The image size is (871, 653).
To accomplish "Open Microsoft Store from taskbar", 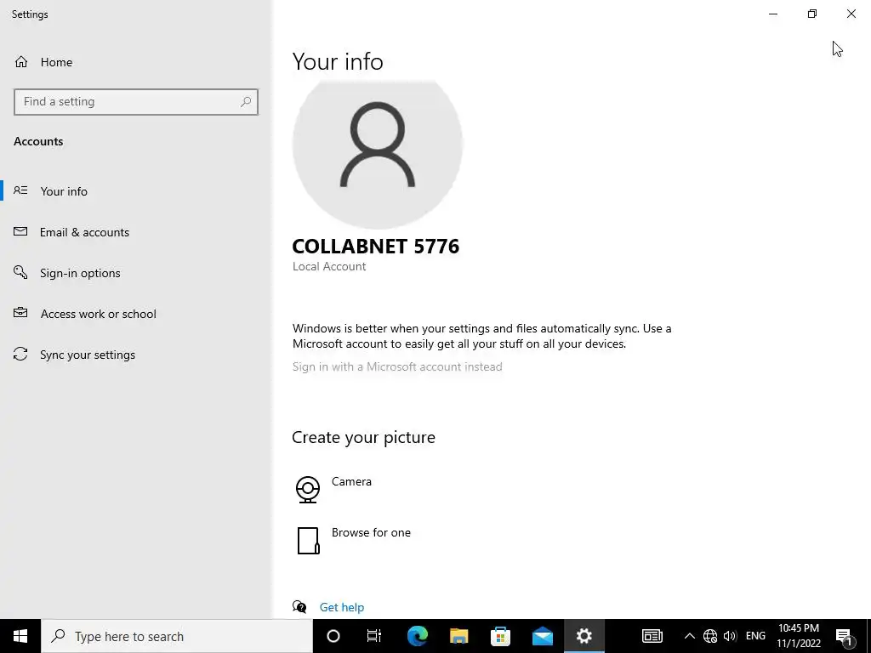I will (x=500, y=636).
